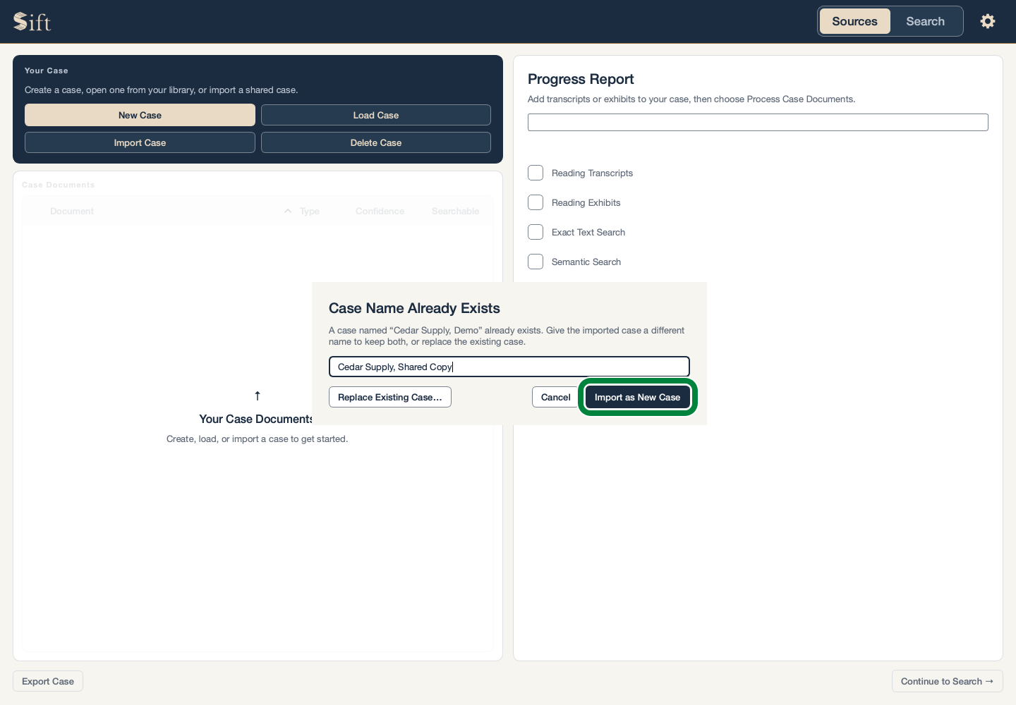Click the Export Case button
The height and width of the screenshot is (705, 1016).
click(48, 681)
